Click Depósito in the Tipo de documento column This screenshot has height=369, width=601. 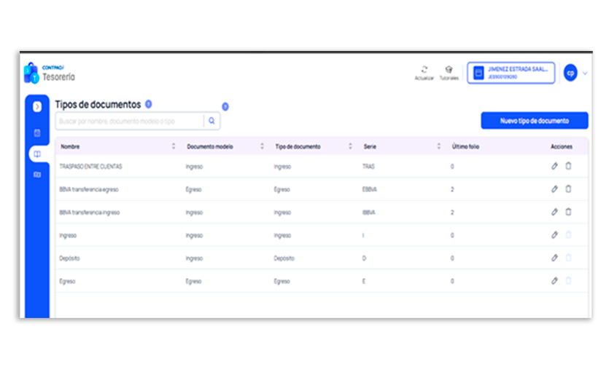tap(284, 258)
